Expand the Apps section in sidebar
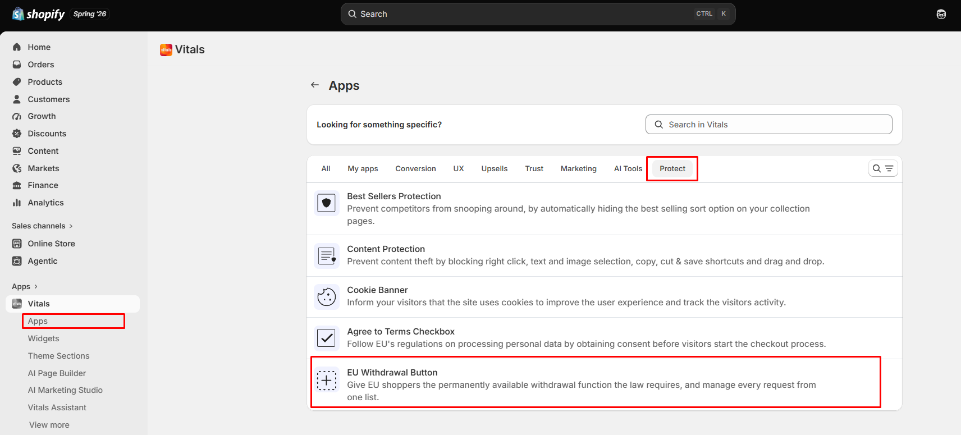961x435 pixels. click(25, 286)
